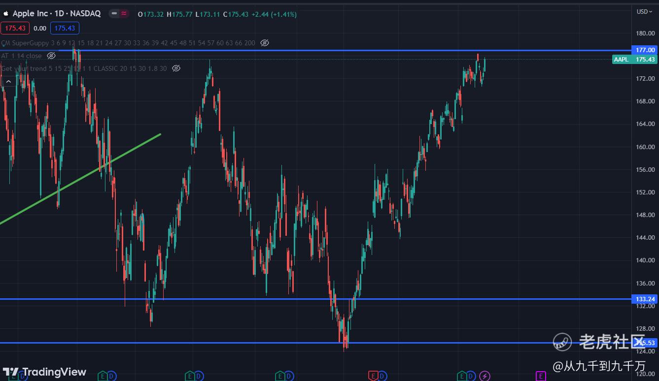Select the AT 1 14 close indicator label
This screenshot has height=381, width=659.
click(22, 56)
